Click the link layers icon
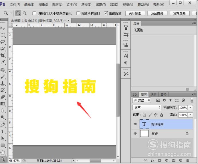198x164 pixels. (x=145, y=160)
